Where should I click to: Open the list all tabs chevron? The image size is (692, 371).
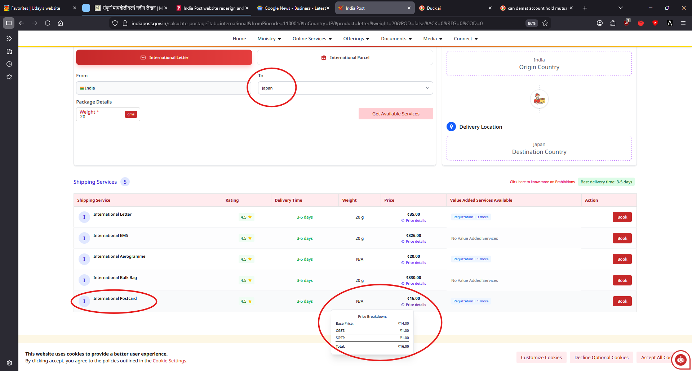pyautogui.click(x=621, y=8)
